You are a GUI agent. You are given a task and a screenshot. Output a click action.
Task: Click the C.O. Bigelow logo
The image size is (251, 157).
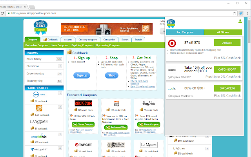point(116,145)
